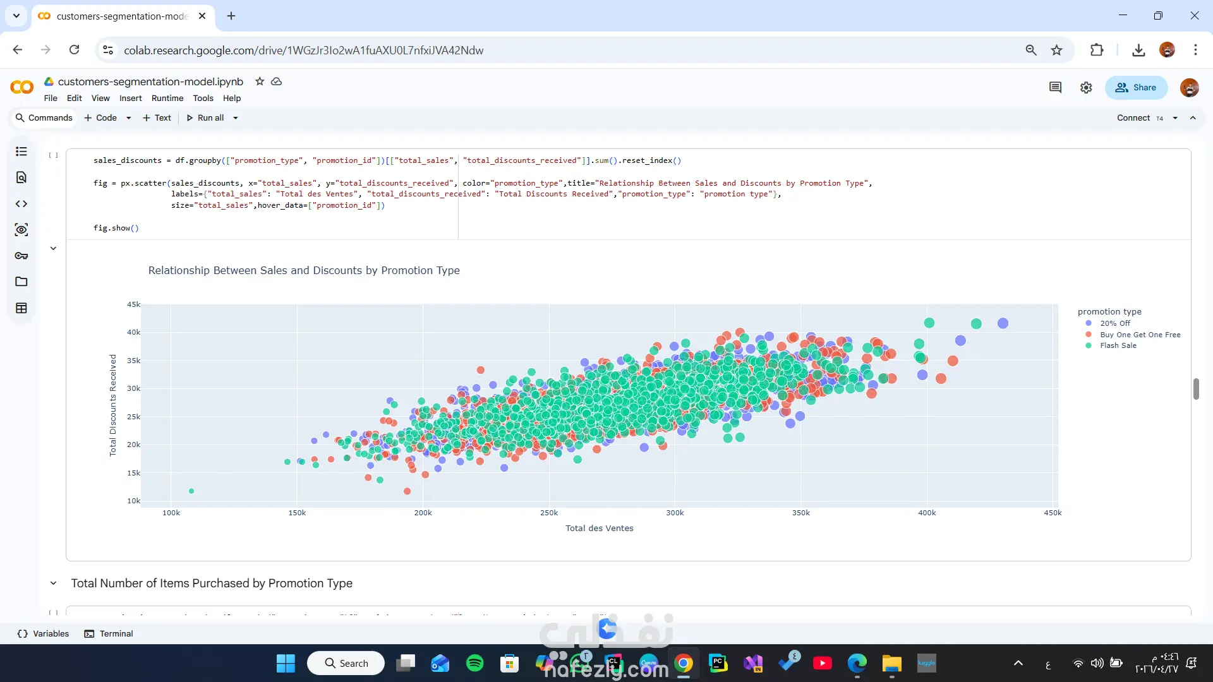Viewport: 1213px width, 682px height.
Task: Open the data table sidebar icon
Action: click(21, 308)
